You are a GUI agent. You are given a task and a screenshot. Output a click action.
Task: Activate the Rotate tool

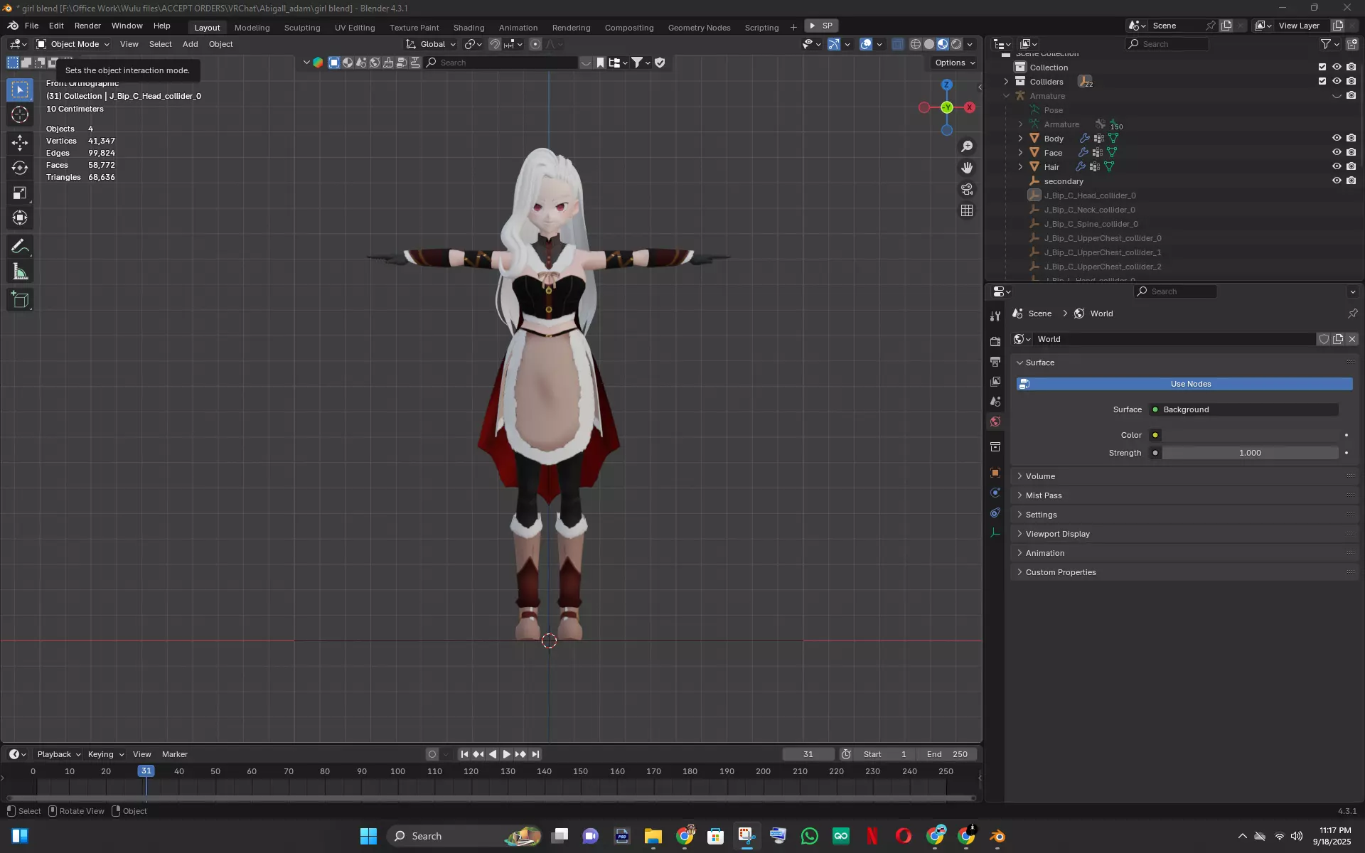click(x=20, y=168)
